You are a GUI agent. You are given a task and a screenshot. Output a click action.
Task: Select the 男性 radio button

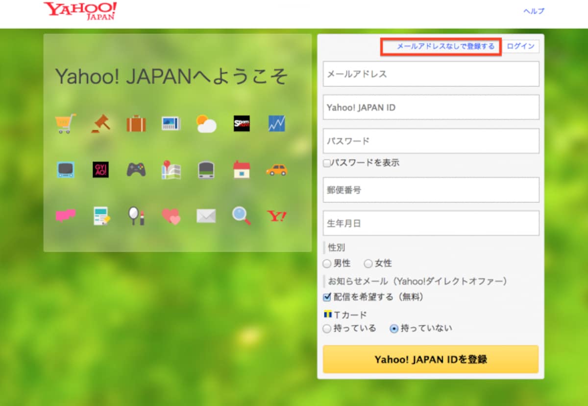point(327,264)
